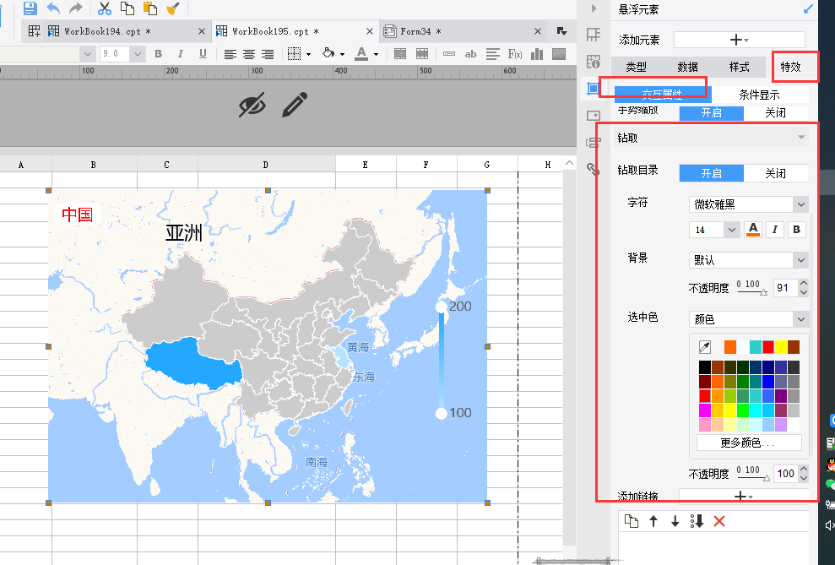Open the hyperlink chain icon in the sidebar
The width and height of the screenshot is (835, 565).
pyautogui.click(x=593, y=170)
